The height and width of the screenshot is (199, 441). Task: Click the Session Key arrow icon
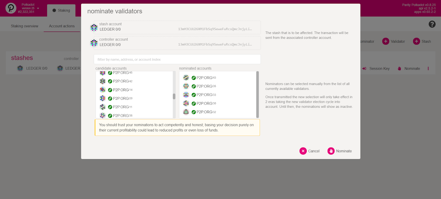click(364, 69)
